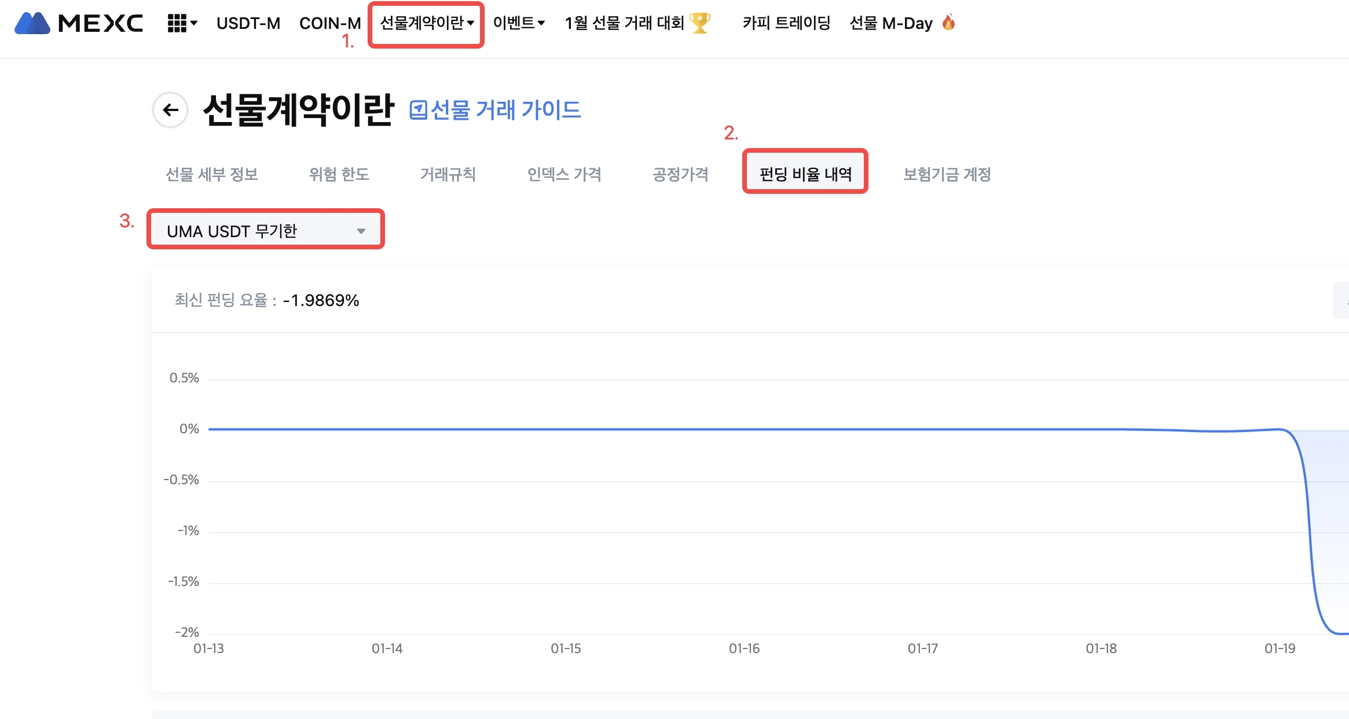Viewport: 1349px width, 719px height.
Task: Open the 공정가격 tab
Action: [x=681, y=174]
